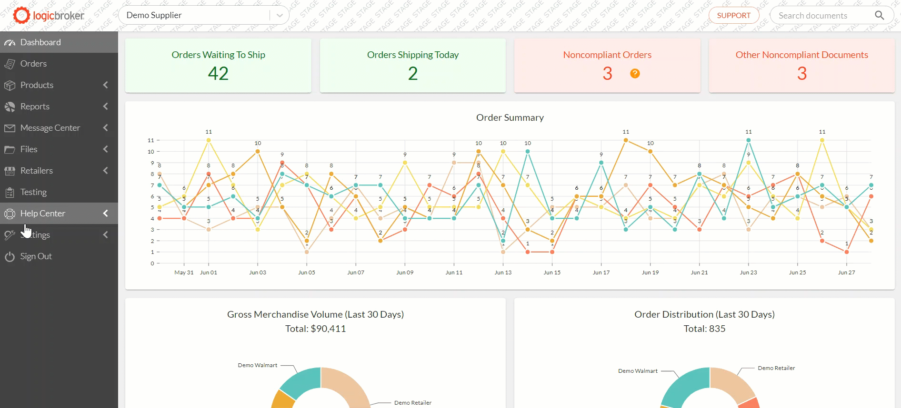Click the Products box icon
Image resolution: width=901 pixels, height=408 pixels.
[10, 85]
